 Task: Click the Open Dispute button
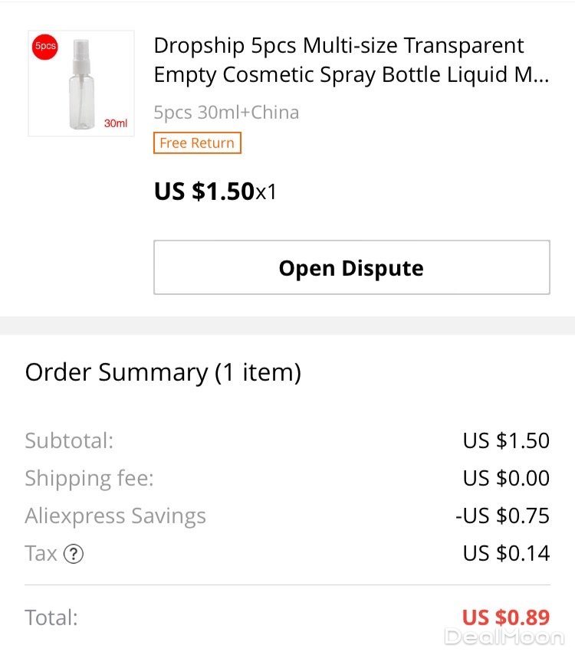tap(351, 267)
